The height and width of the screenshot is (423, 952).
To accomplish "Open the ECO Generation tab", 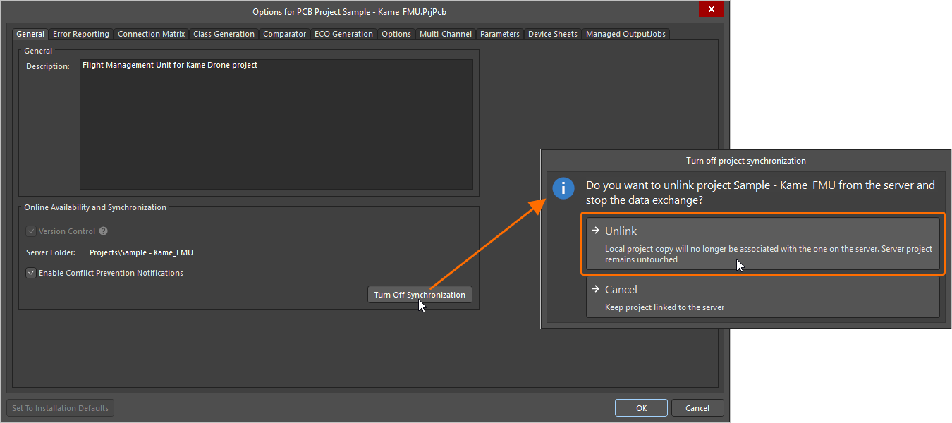I will pos(344,34).
